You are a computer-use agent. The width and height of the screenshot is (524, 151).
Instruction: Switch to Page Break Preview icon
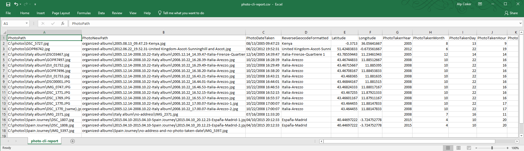(x=469, y=148)
